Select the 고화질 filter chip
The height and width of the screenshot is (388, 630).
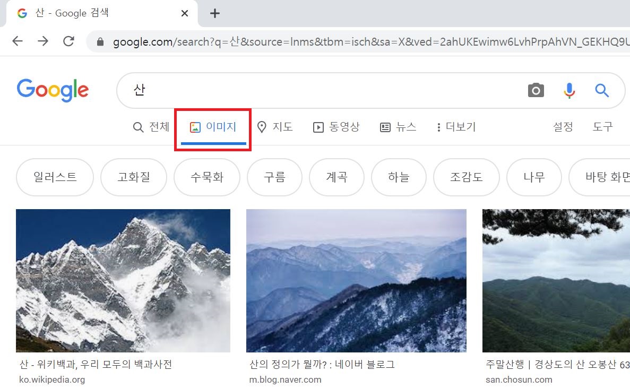click(134, 177)
